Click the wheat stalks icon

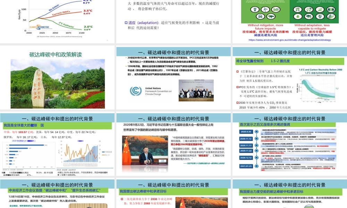(331, 16)
